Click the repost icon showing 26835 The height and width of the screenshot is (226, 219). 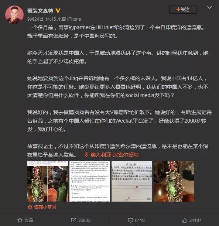point(73,220)
